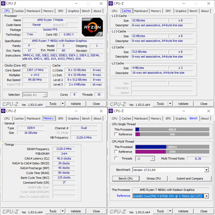Click the CPU-Z app icon in the Memory window title bar
Screen dimensions: 215x215
click(3, 111)
